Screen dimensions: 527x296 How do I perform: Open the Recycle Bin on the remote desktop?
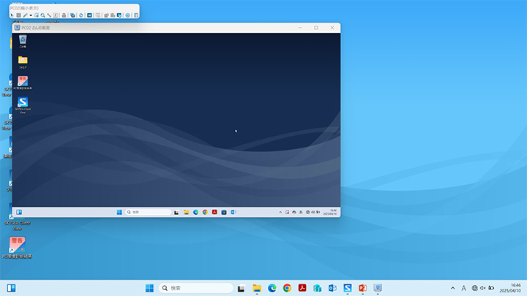click(23, 39)
